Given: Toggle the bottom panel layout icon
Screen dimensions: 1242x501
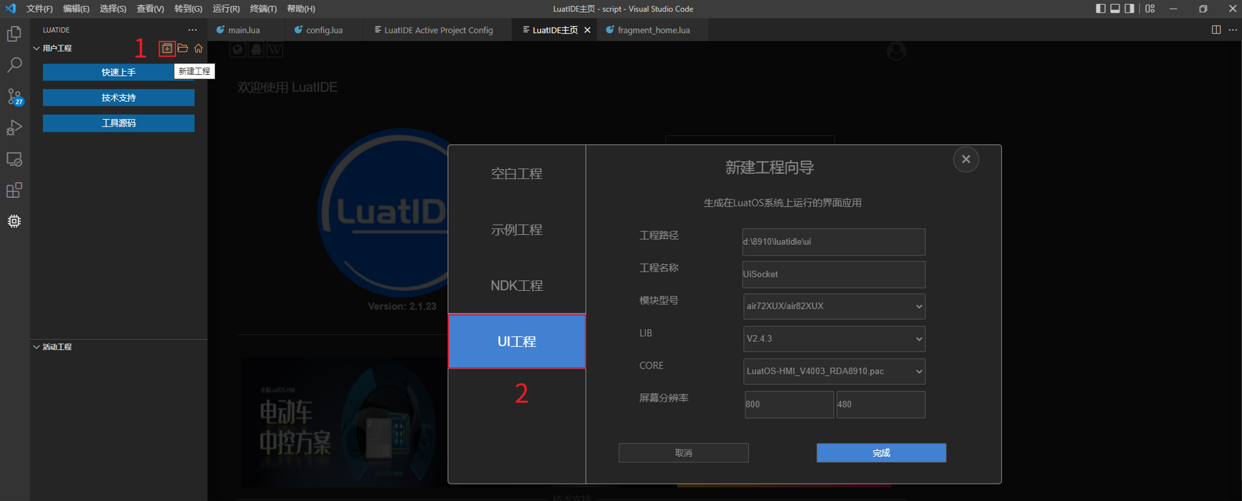Looking at the screenshot, I should pyautogui.click(x=1115, y=9).
